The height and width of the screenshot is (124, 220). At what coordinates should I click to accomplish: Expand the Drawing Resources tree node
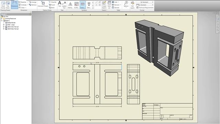(x=2, y=19)
